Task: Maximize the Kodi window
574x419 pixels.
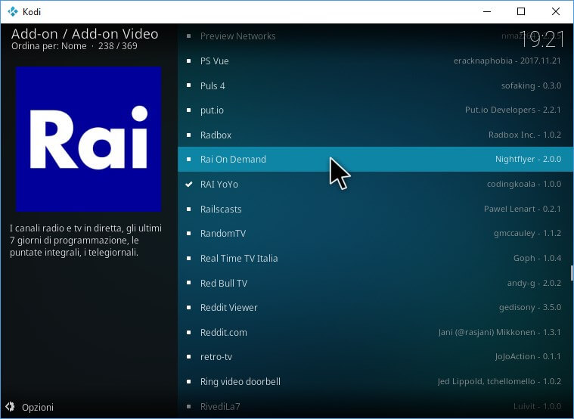Action: (x=521, y=11)
